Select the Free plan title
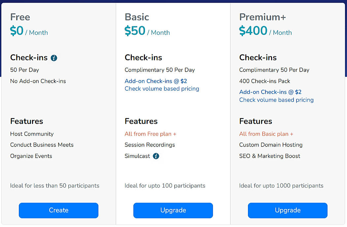 click(20, 17)
